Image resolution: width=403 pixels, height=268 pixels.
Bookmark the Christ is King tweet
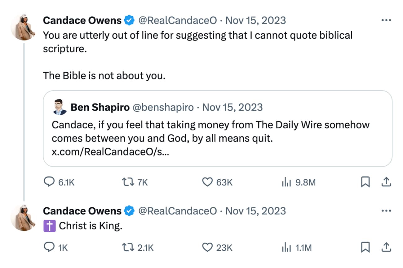click(365, 248)
